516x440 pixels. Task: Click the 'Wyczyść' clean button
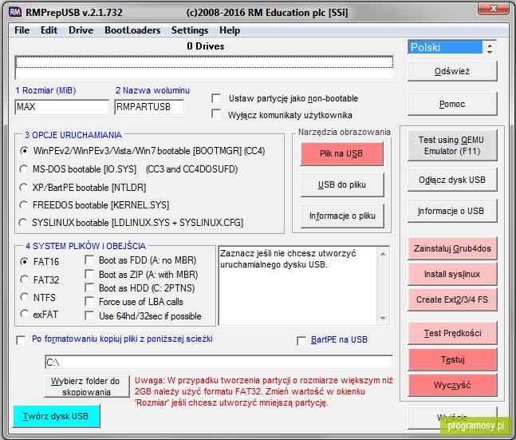[452, 385]
